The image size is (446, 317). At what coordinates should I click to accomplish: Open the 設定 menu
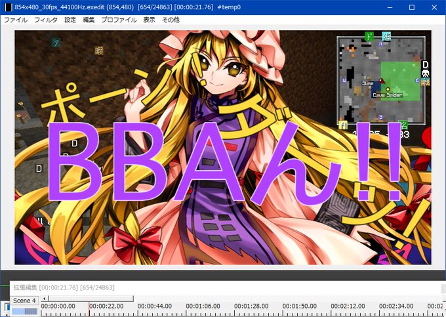(x=70, y=20)
